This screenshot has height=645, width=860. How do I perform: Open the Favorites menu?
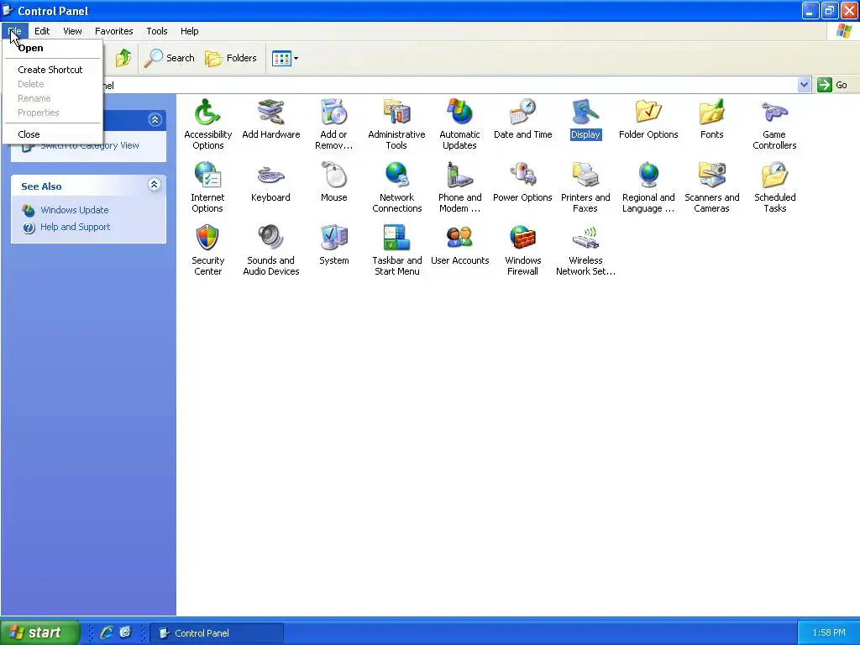[113, 31]
